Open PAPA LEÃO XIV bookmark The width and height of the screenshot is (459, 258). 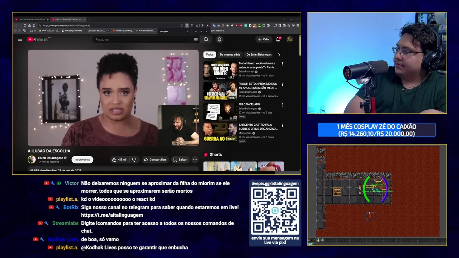[x=48, y=31]
